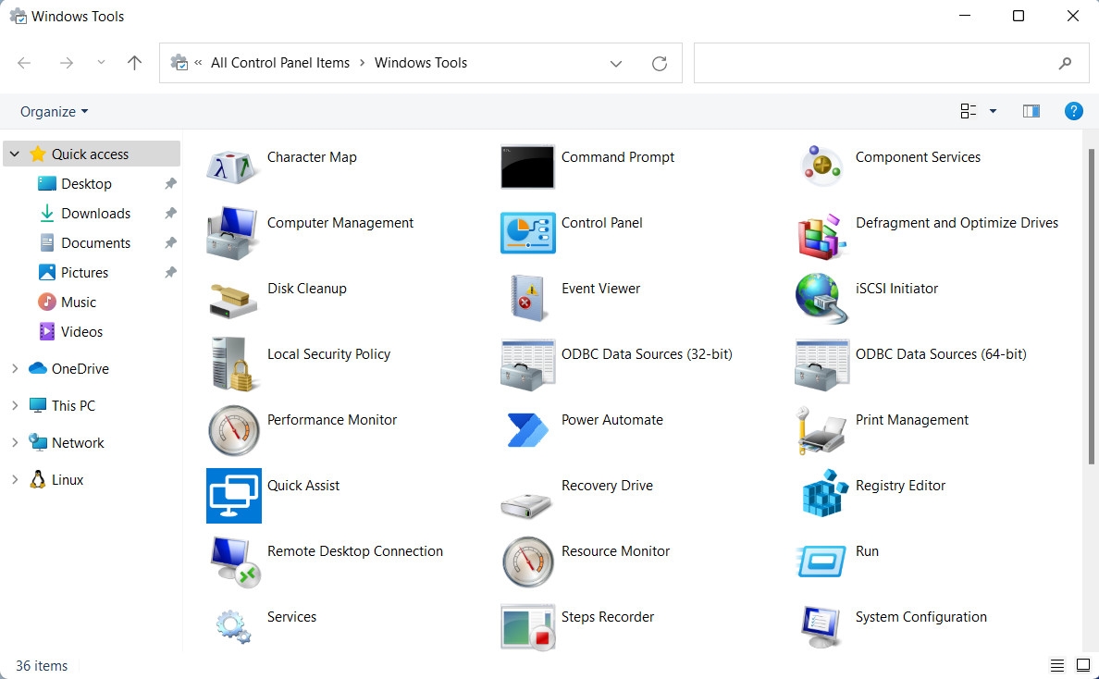The image size is (1099, 679).
Task: Click the Component Services icon
Action: click(821, 166)
